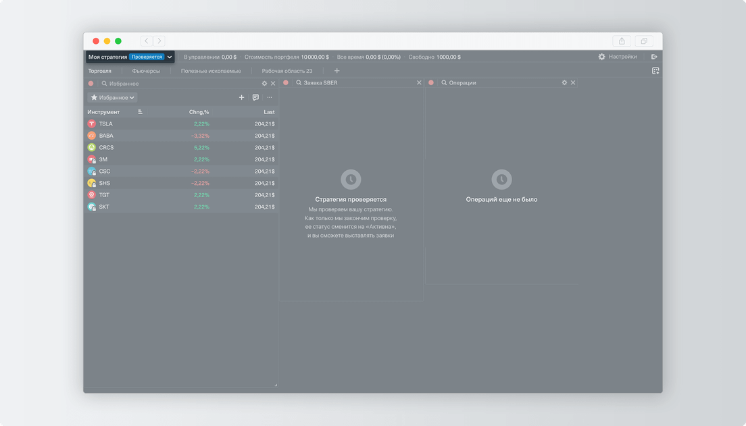The height and width of the screenshot is (426, 746).
Task: Expand the Избранное list dropdown with star
Action: click(x=113, y=98)
